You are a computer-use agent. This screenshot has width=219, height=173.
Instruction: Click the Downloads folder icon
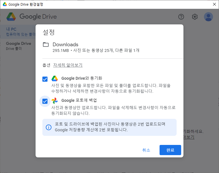46,45
